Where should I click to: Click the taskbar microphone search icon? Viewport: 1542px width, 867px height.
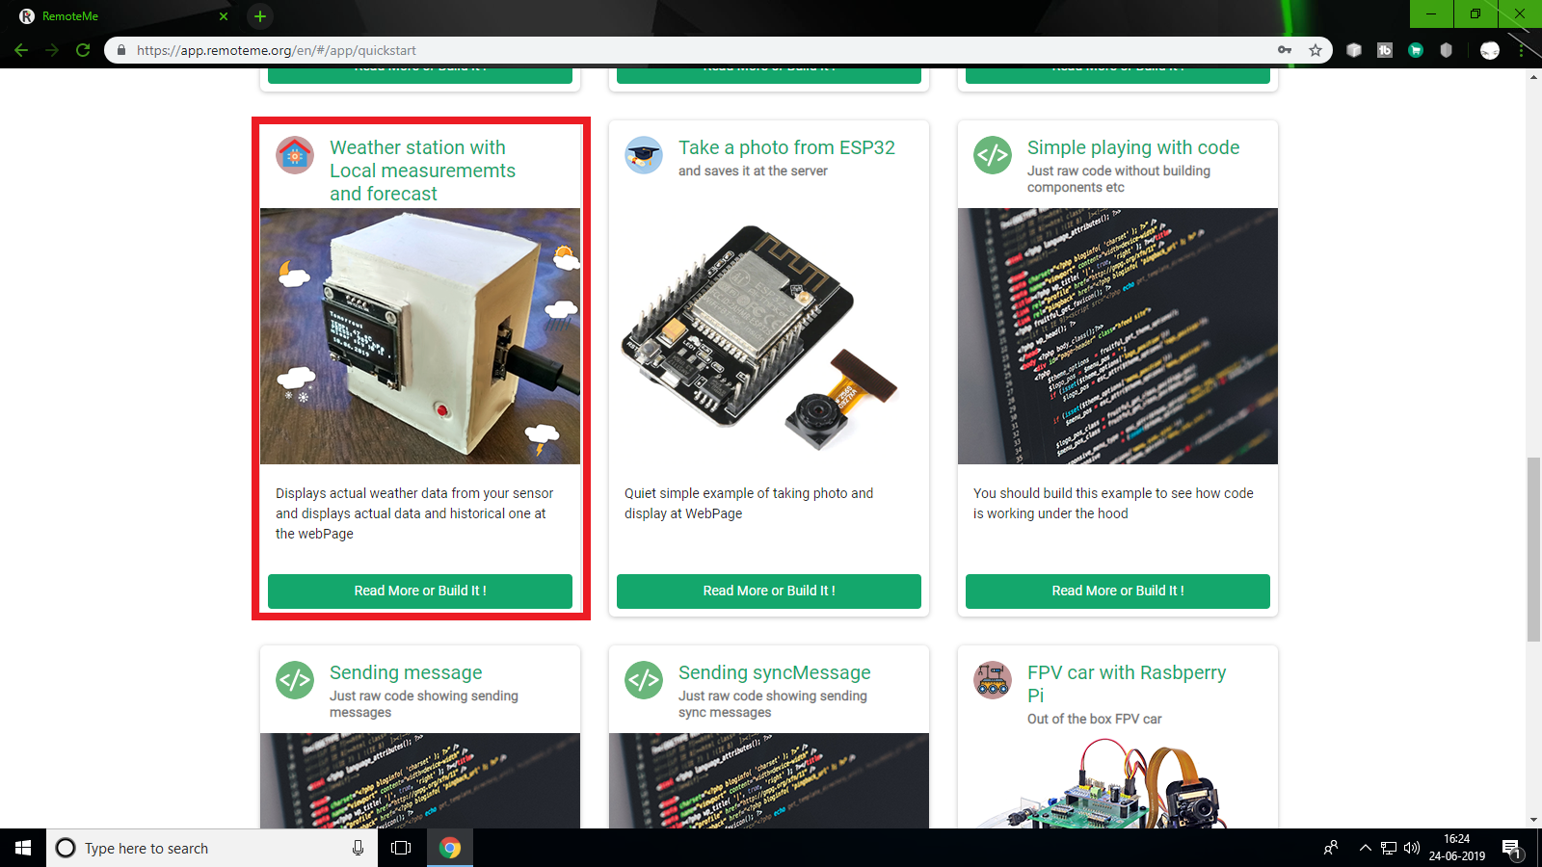tap(358, 848)
